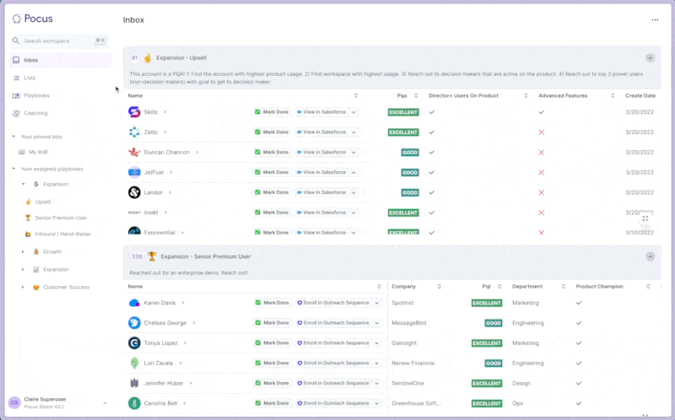
Task: Focus the Search workspace field
Action: tap(60, 40)
